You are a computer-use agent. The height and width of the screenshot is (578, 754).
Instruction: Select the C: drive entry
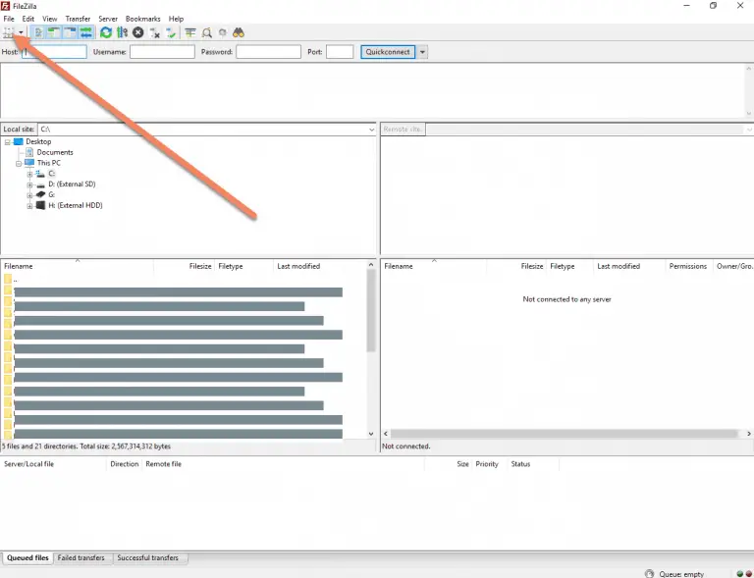click(x=51, y=174)
